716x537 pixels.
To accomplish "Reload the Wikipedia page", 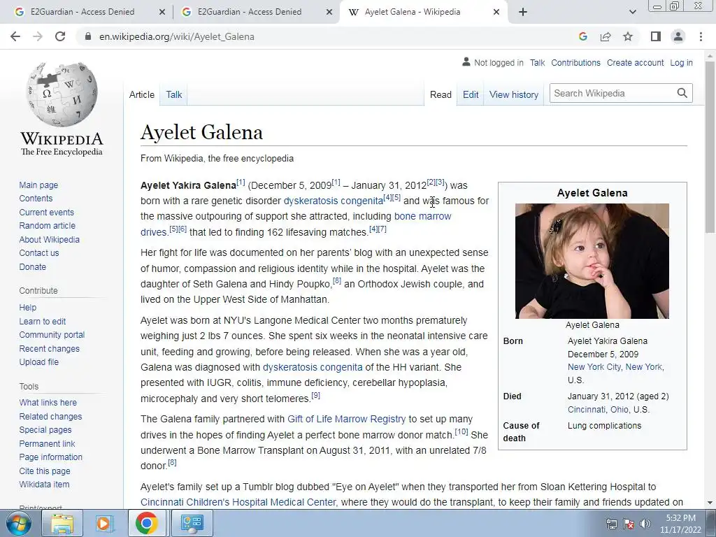I will click(60, 36).
